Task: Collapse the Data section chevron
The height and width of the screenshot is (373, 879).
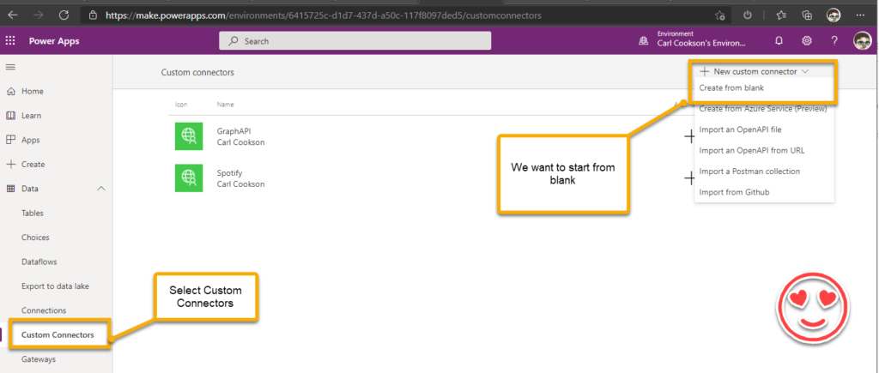Action: (x=101, y=189)
